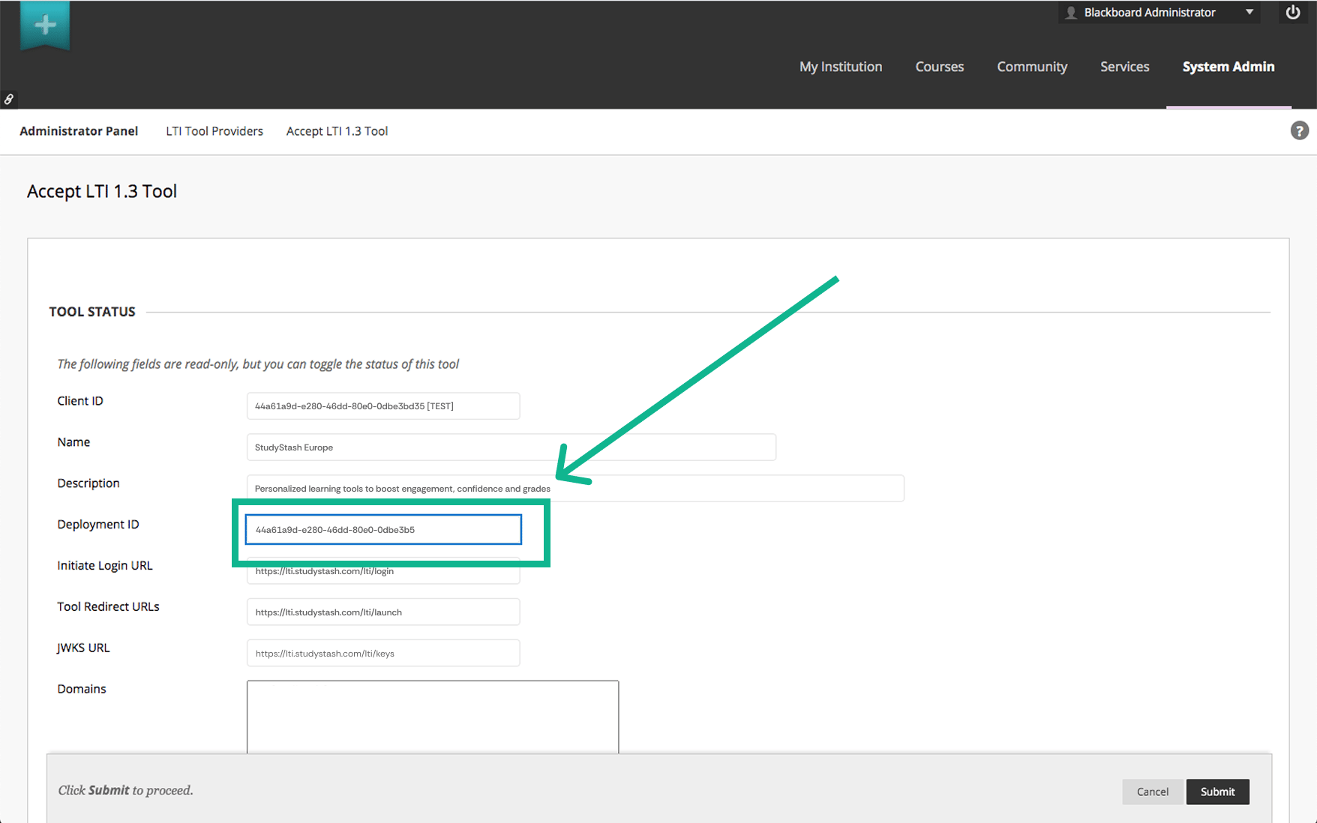Open the My Institution tab
1317x823 pixels.
pos(841,67)
